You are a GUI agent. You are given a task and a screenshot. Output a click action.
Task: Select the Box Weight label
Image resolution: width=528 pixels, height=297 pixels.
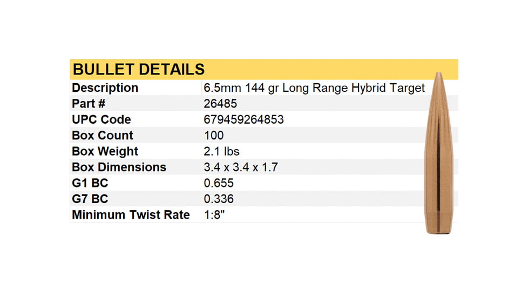tap(105, 152)
